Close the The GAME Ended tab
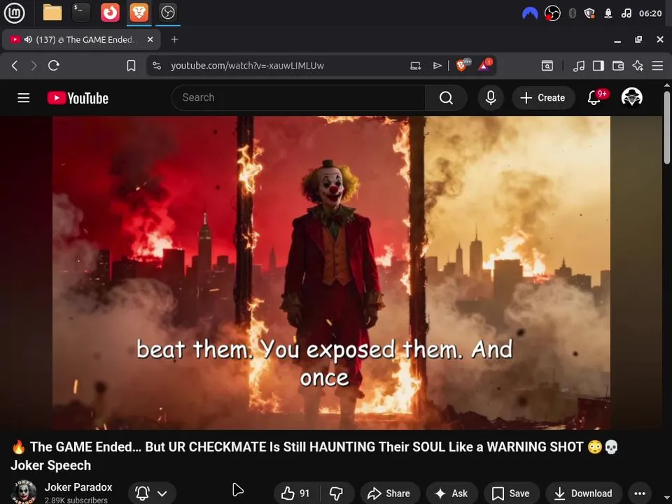This screenshot has width=672, height=504. [150, 39]
